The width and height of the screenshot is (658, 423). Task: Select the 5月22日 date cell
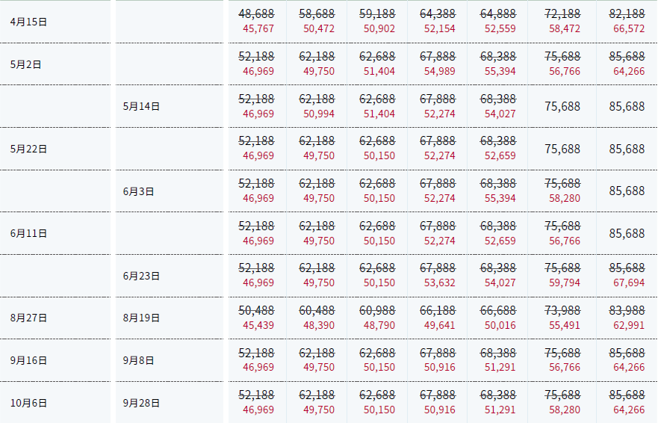[x=28, y=149]
